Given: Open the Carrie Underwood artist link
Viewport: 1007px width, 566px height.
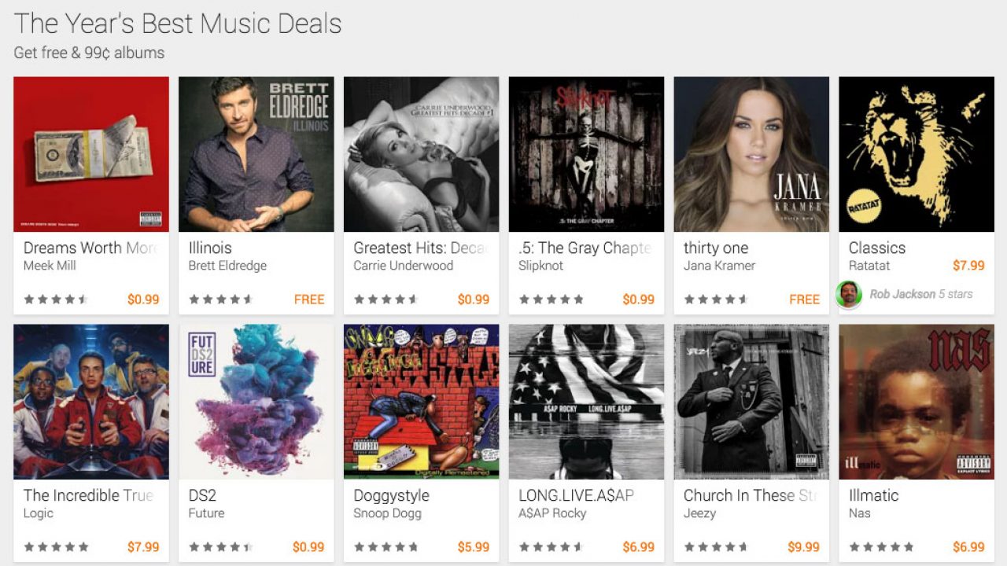Looking at the screenshot, I should tap(403, 266).
